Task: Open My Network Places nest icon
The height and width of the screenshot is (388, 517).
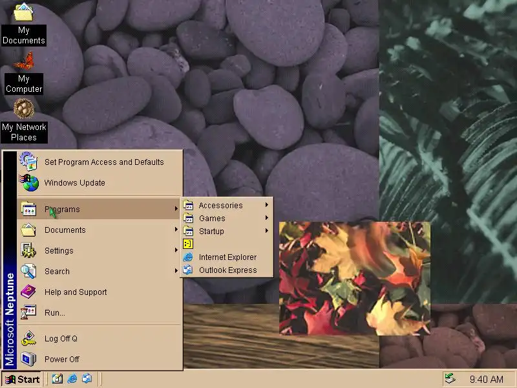Action: [24, 109]
